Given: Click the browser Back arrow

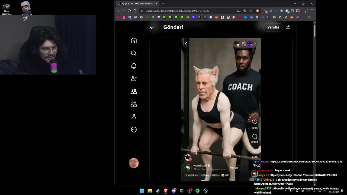Looking at the screenshot, I should point(118,11).
